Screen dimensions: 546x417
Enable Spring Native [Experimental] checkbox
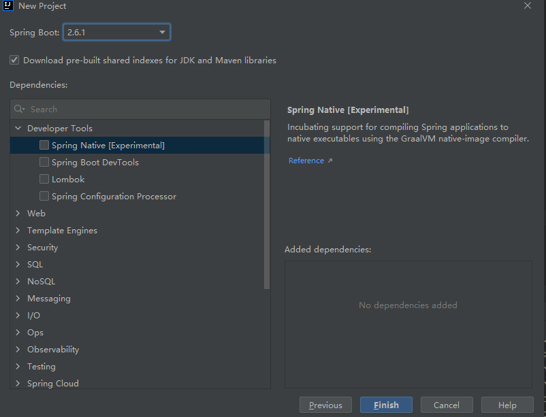(x=44, y=145)
